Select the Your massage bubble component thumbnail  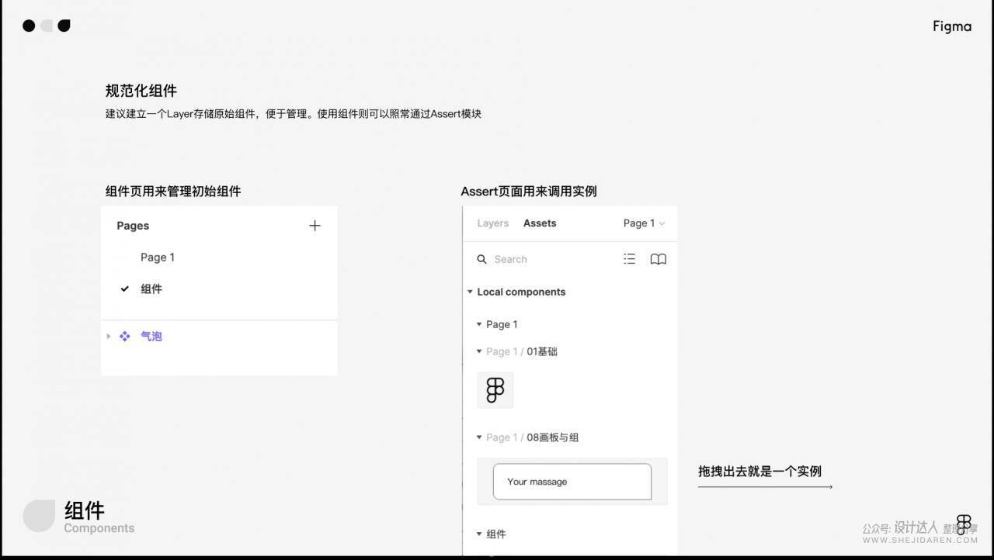[572, 482]
